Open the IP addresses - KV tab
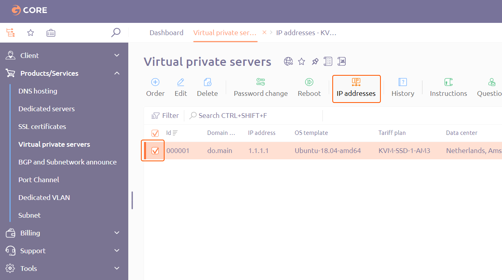 pyautogui.click(x=306, y=33)
